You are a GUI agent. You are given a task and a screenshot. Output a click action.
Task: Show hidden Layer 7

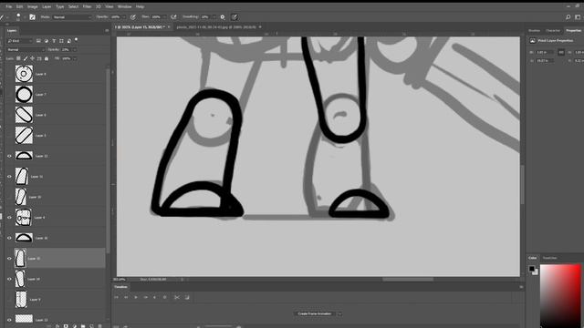(9, 95)
